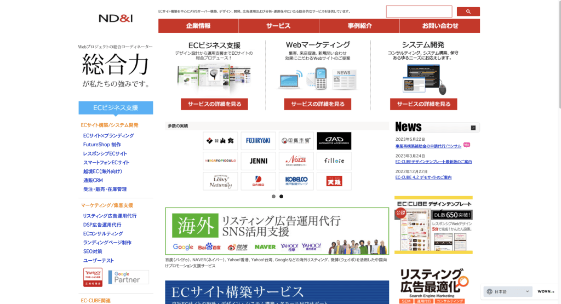Click the red 天満 client logo
561x304 pixels.
click(334, 181)
